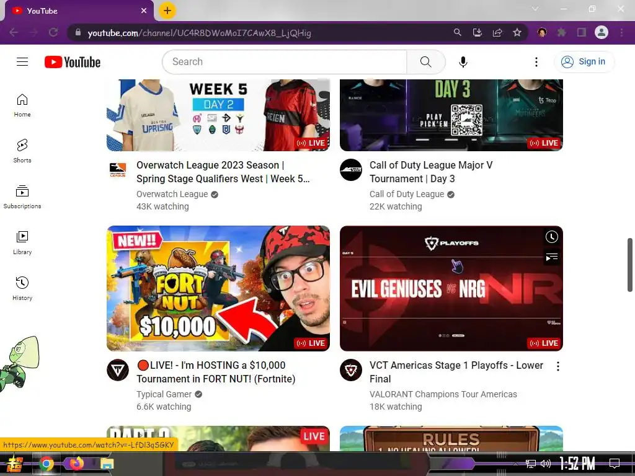Screen dimensions: 635x476
Task: Click the install app icon in address bar
Action: (x=477, y=32)
